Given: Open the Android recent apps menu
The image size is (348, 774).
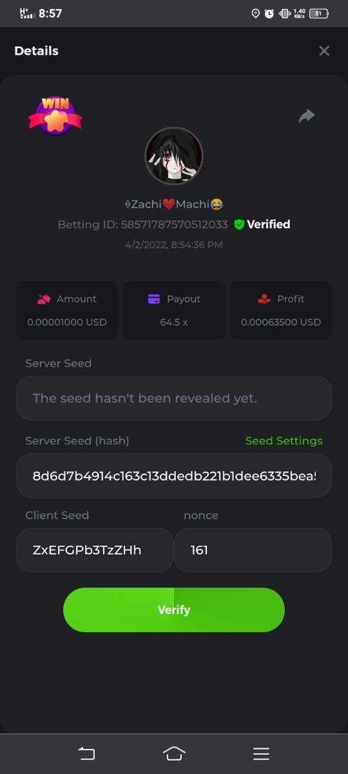Looking at the screenshot, I should coord(261,753).
